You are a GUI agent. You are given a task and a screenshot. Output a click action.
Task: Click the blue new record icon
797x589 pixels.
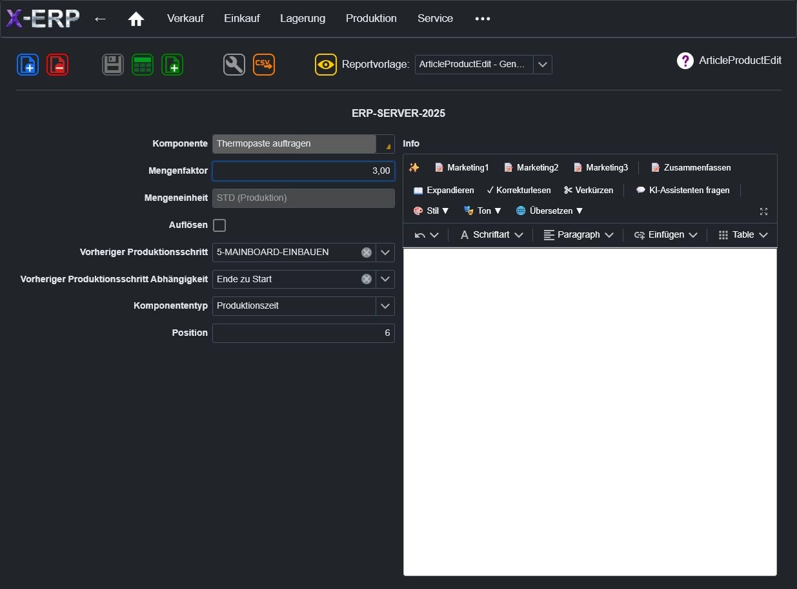[x=28, y=65]
